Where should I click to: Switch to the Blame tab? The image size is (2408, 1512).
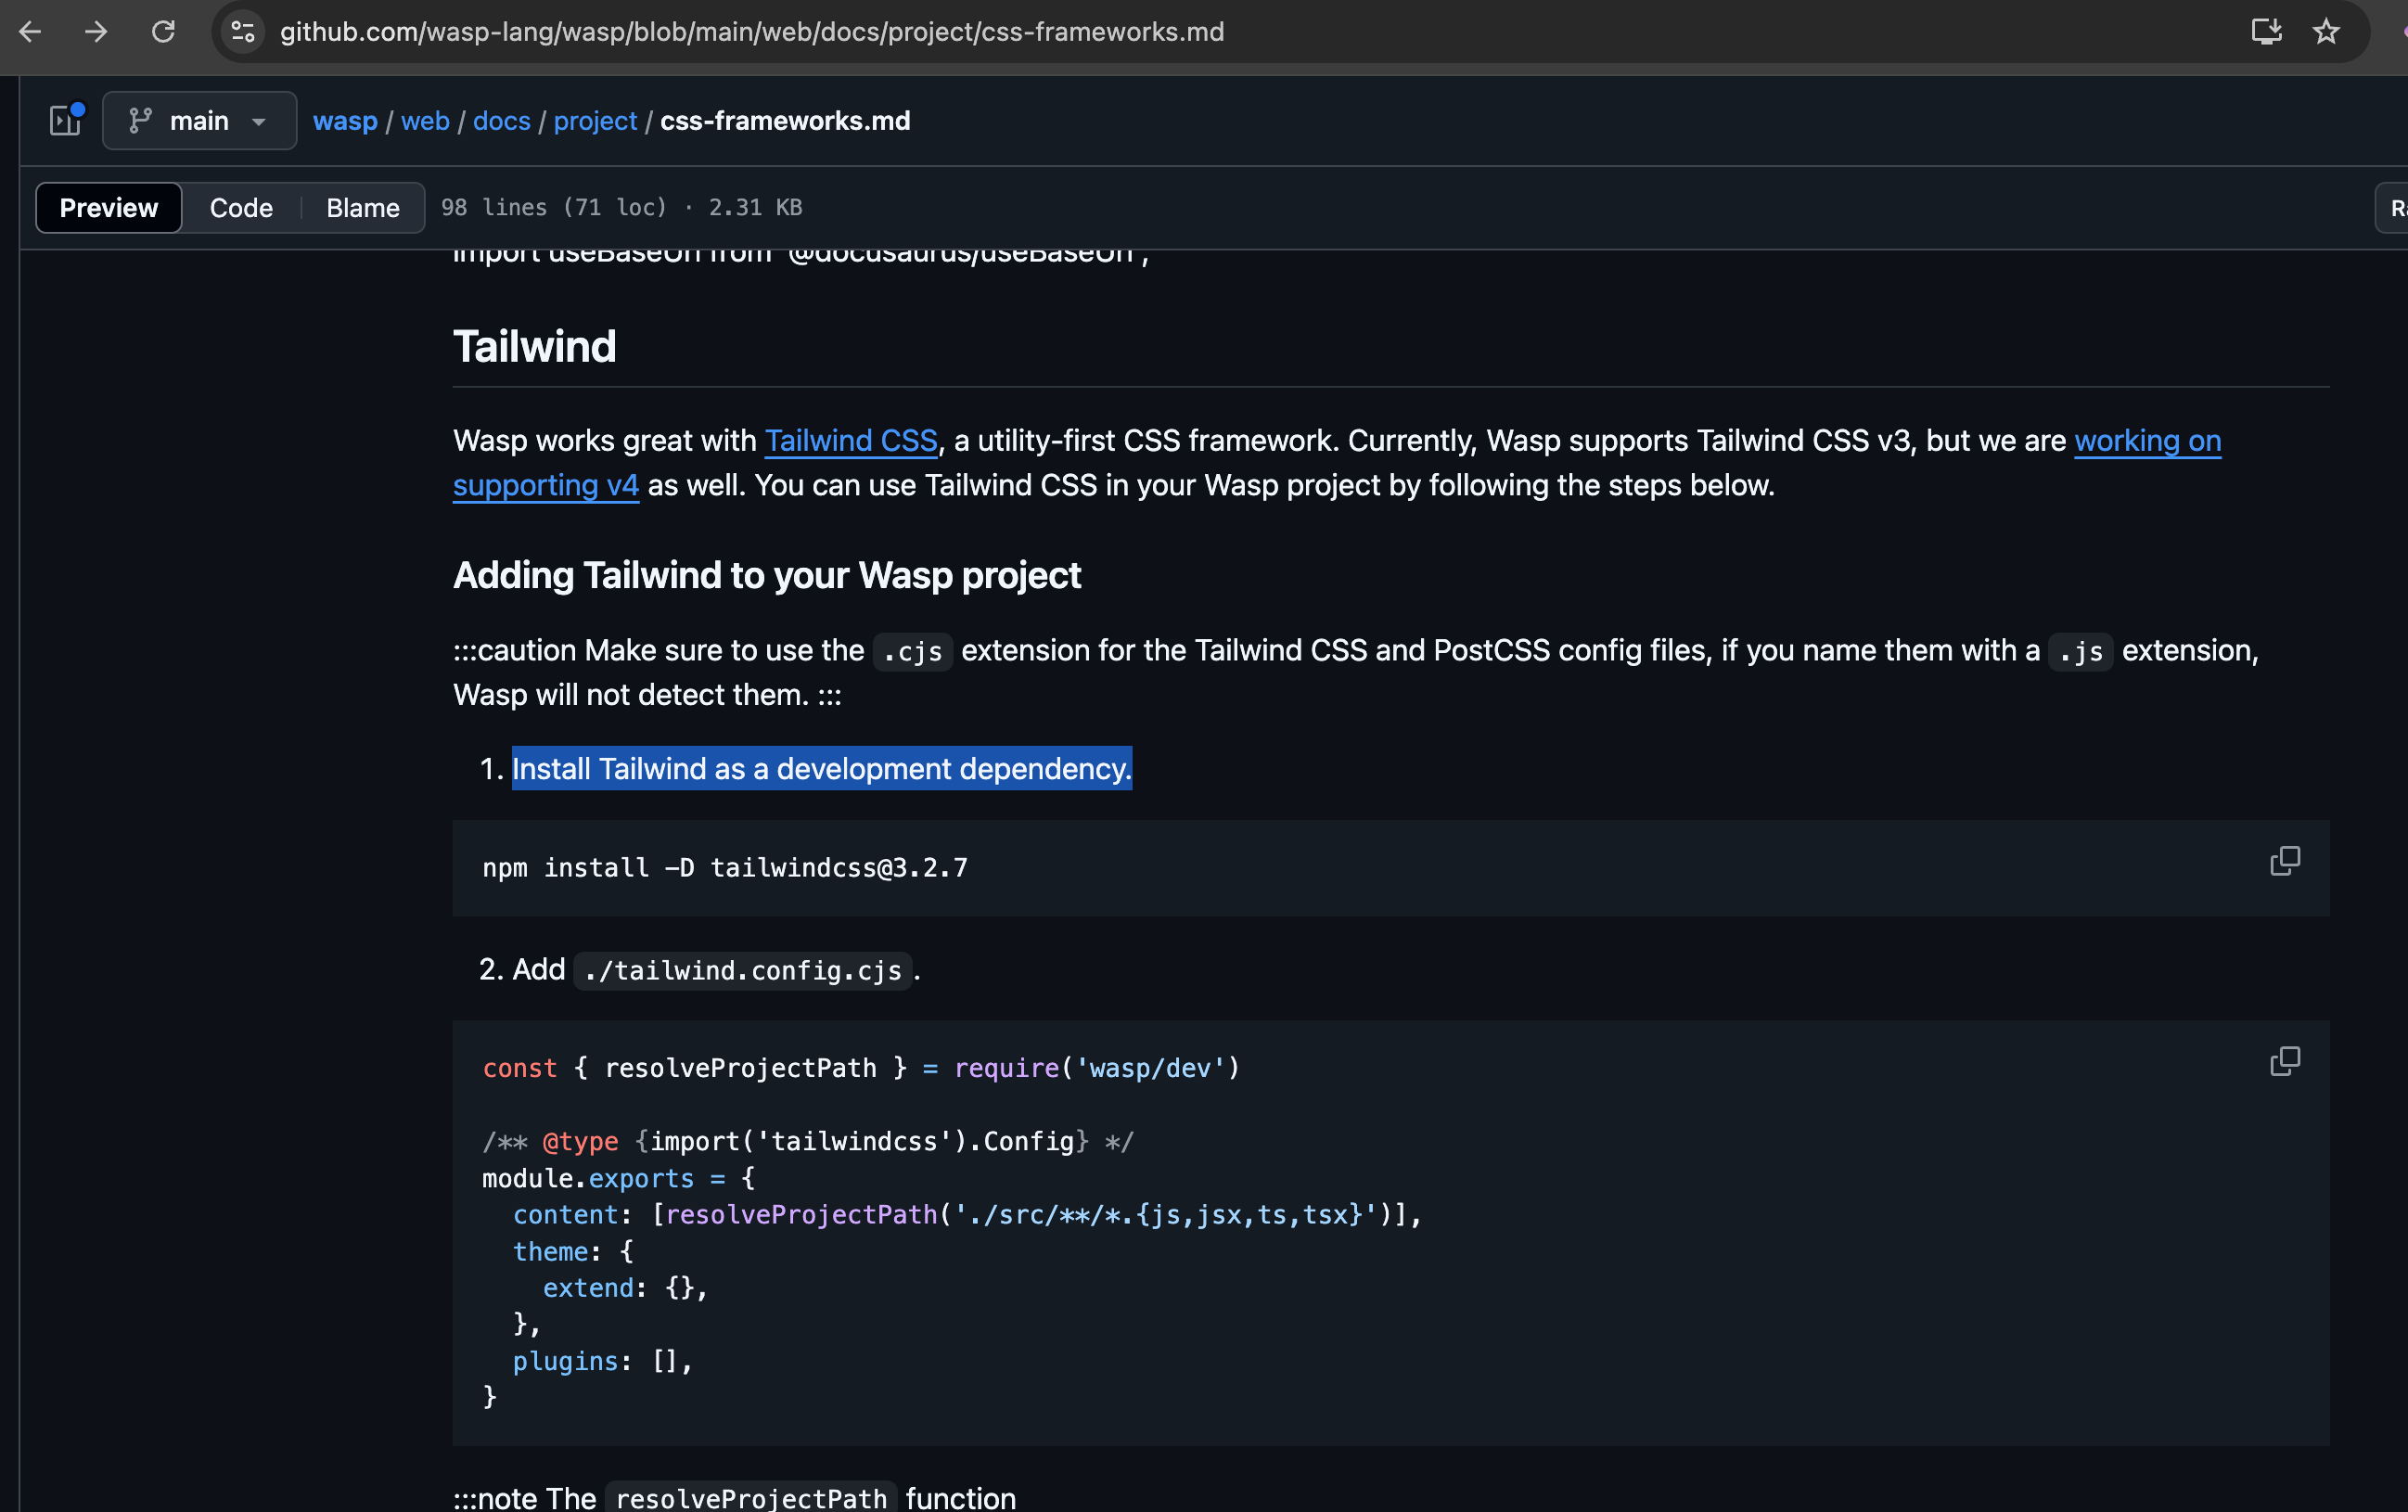[x=363, y=208]
